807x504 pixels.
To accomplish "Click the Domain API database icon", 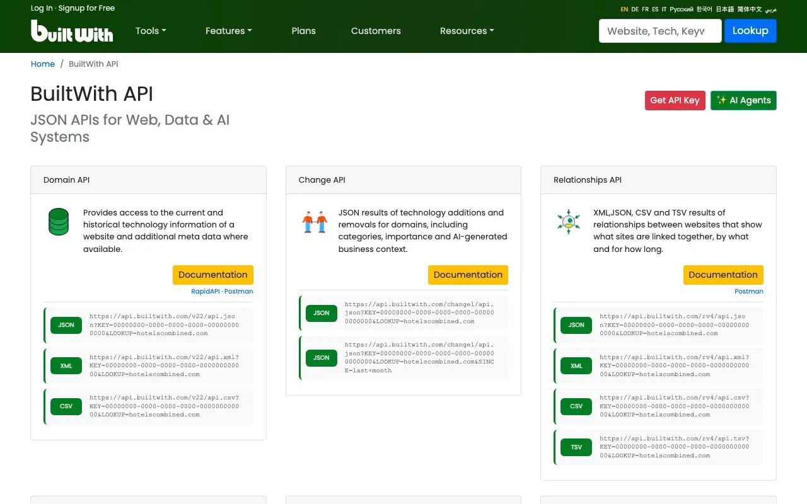I will point(59,222).
